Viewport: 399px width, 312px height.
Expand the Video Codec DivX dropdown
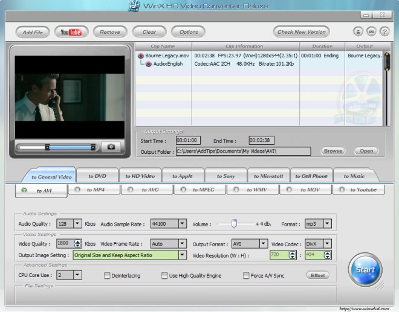327,243
